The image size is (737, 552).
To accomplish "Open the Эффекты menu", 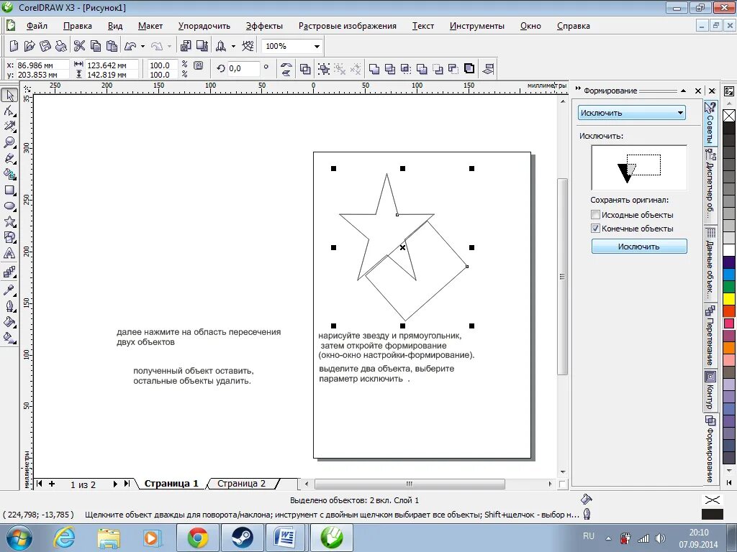I will [x=264, y=25].
